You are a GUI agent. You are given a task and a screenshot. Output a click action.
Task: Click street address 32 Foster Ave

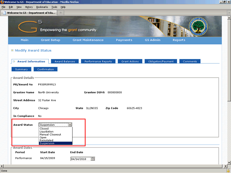tap(47, 100)
